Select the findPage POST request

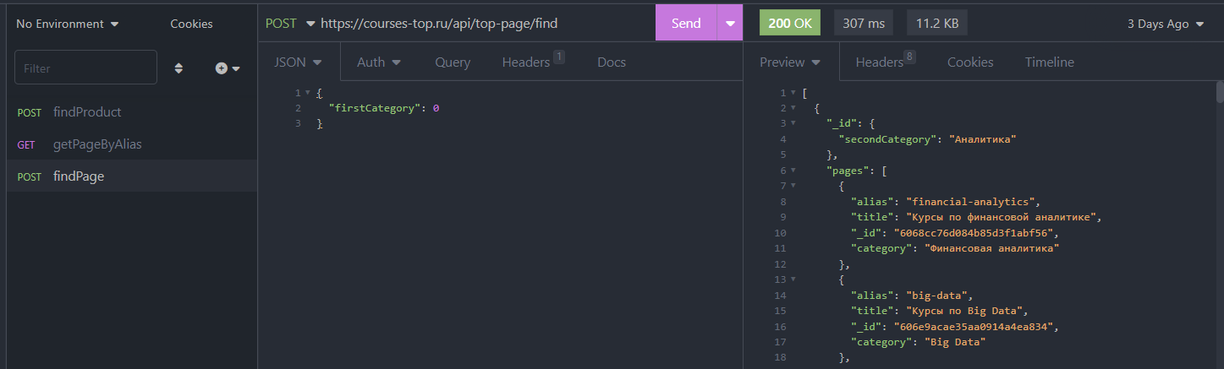[x=132, y=176]
